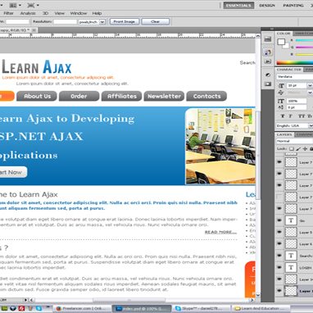The image size is (313, 313).
Task: Click the foreground color swatch
Action: coord(281,42)
